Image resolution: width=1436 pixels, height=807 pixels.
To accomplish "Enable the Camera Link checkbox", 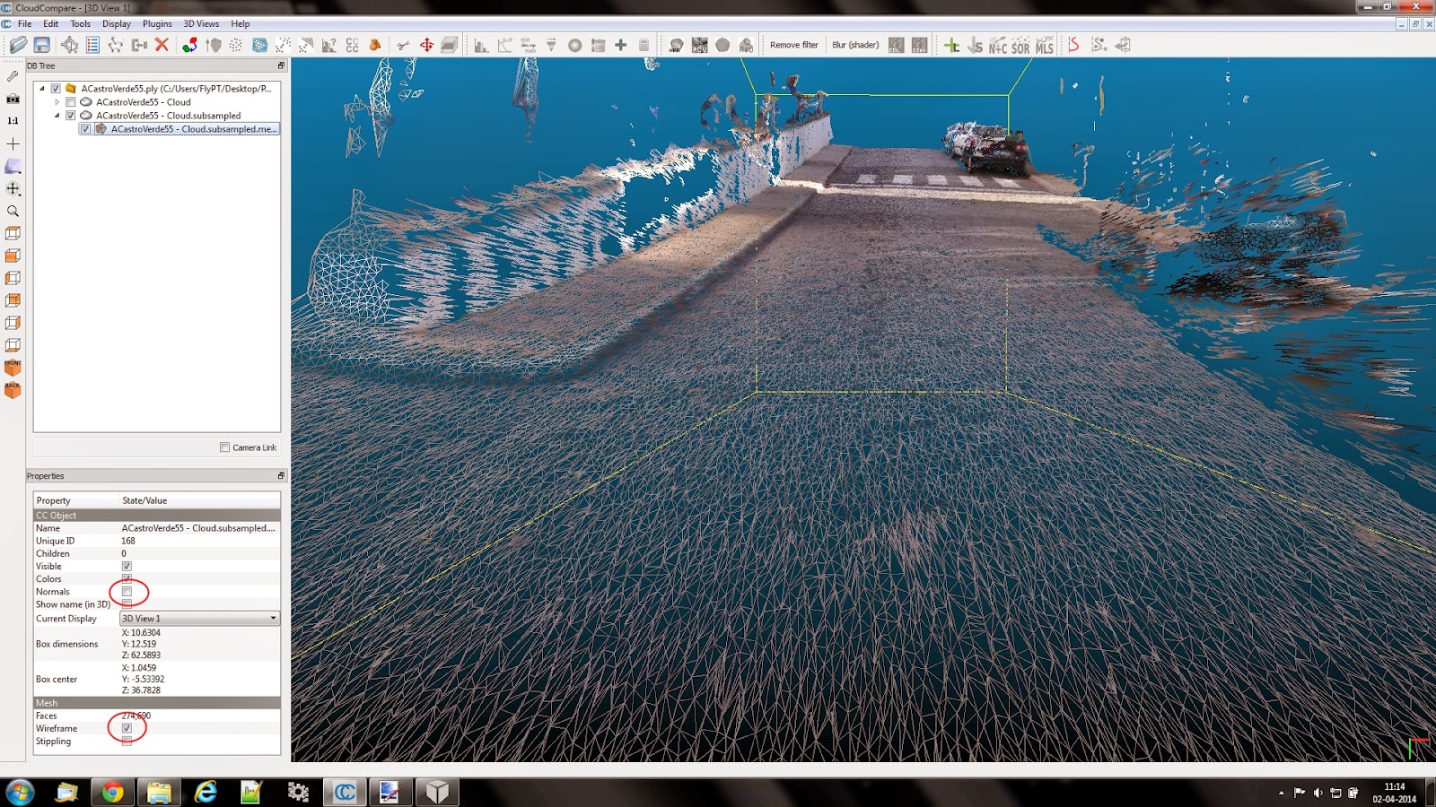I will [x=224, y=447].
